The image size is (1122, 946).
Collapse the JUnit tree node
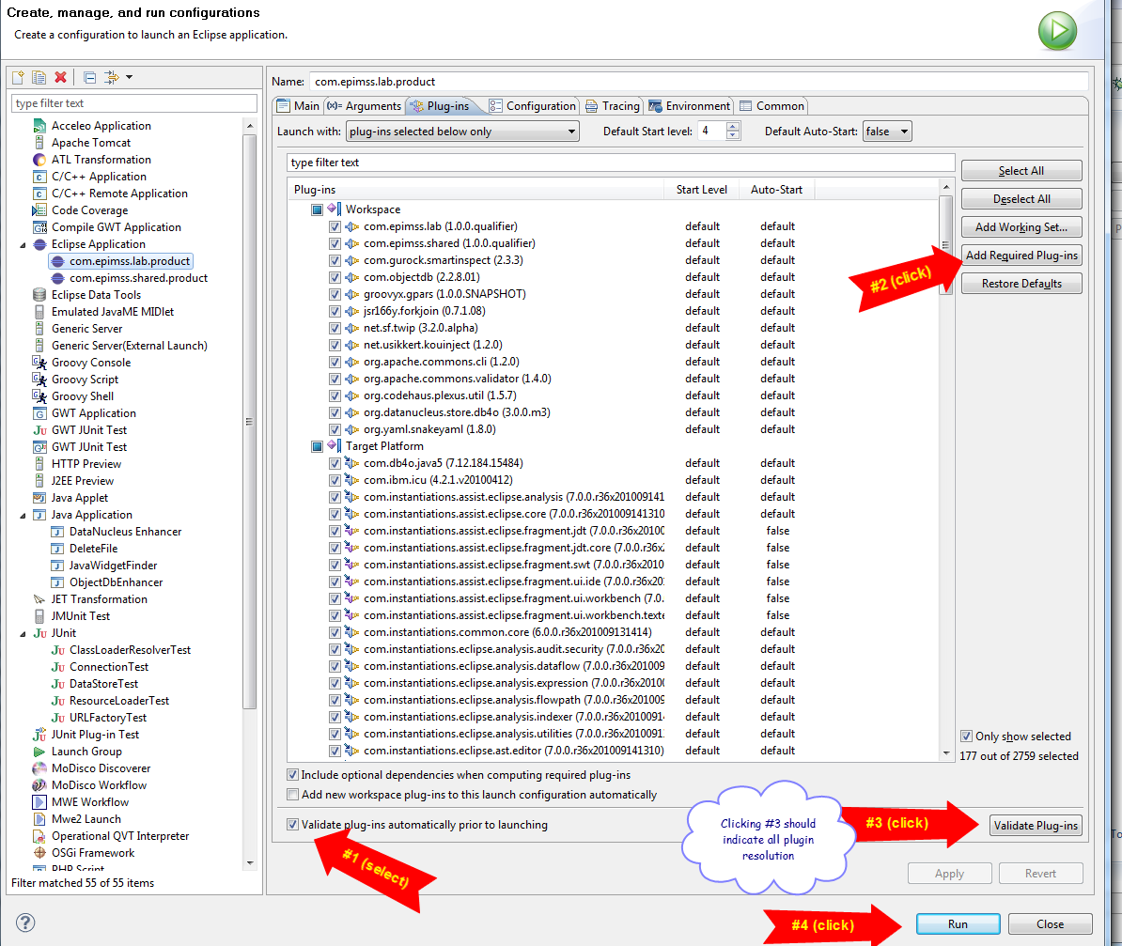tap(23, 634)
